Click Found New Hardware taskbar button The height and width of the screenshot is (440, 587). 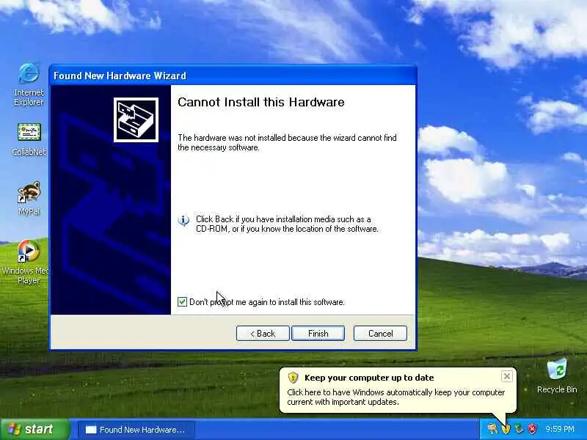click(136, 430)
